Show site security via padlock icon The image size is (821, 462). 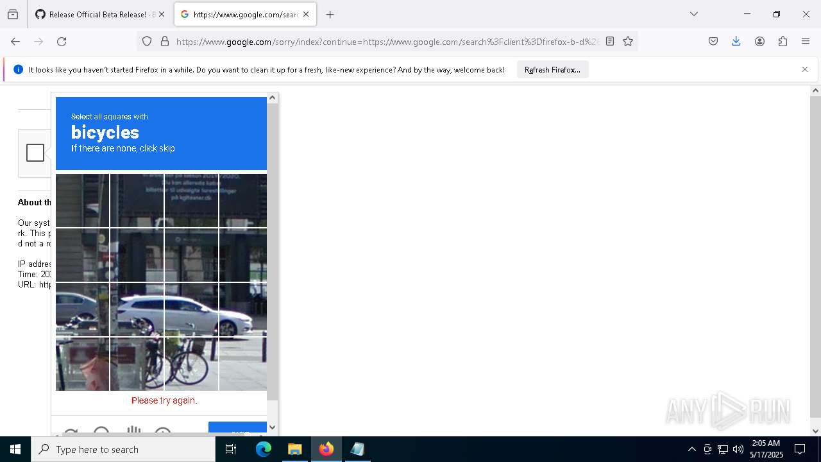(x=165, y=42)
